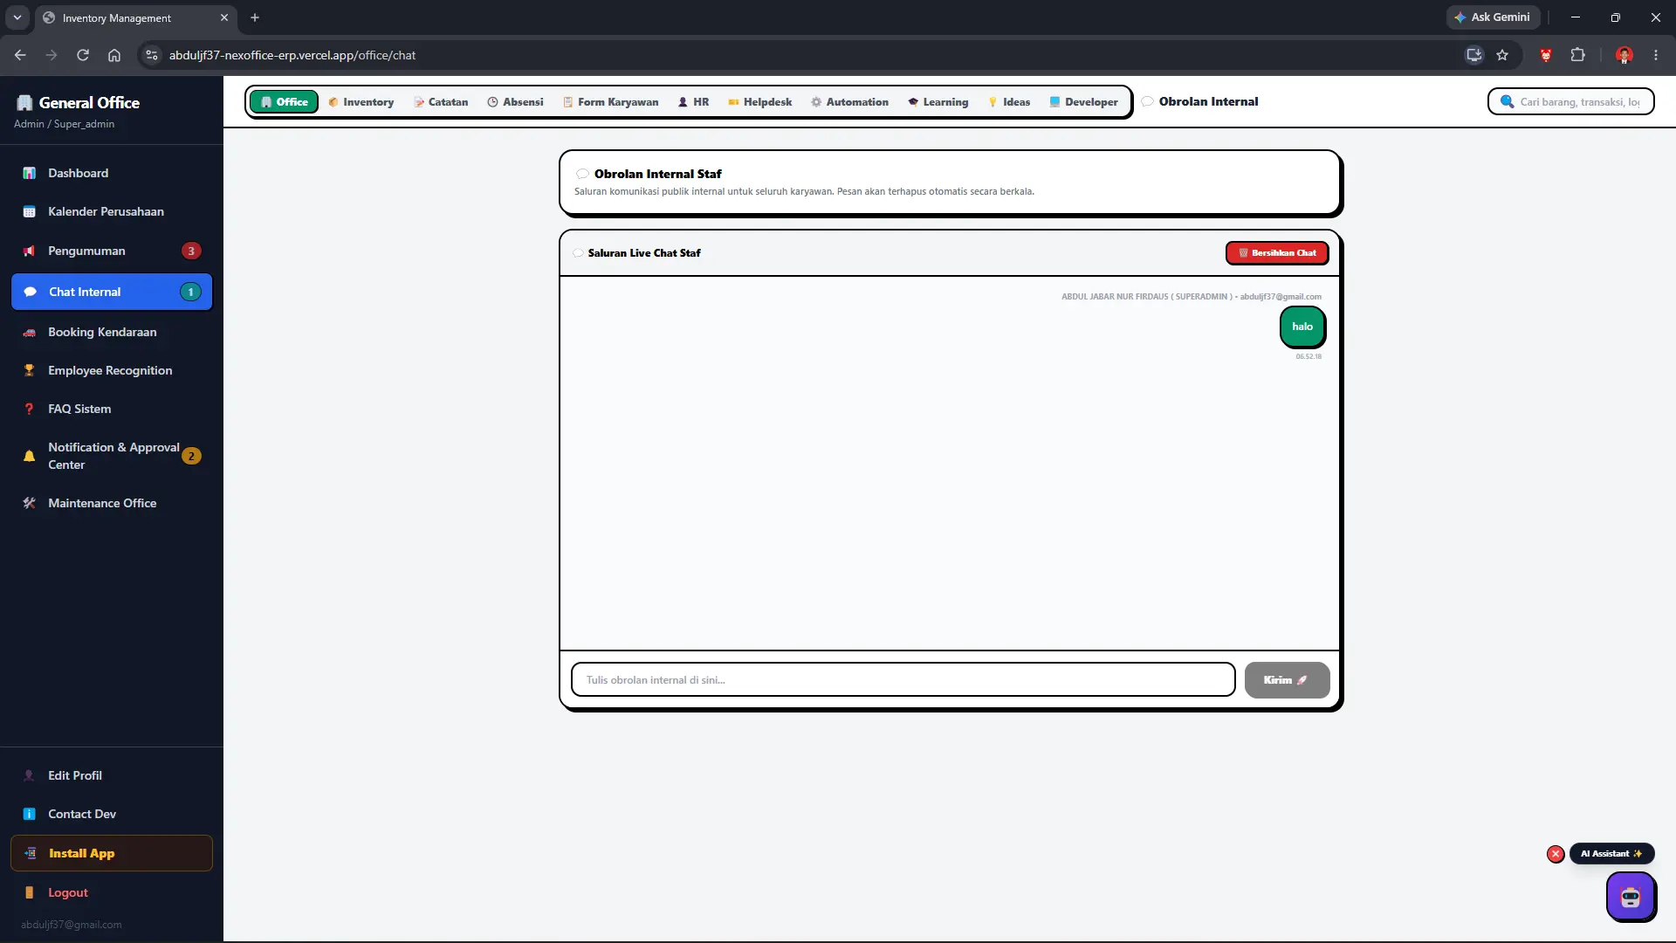Go back in browser history
This screenshot has height=943, width=1676.
tap(20, 55)
